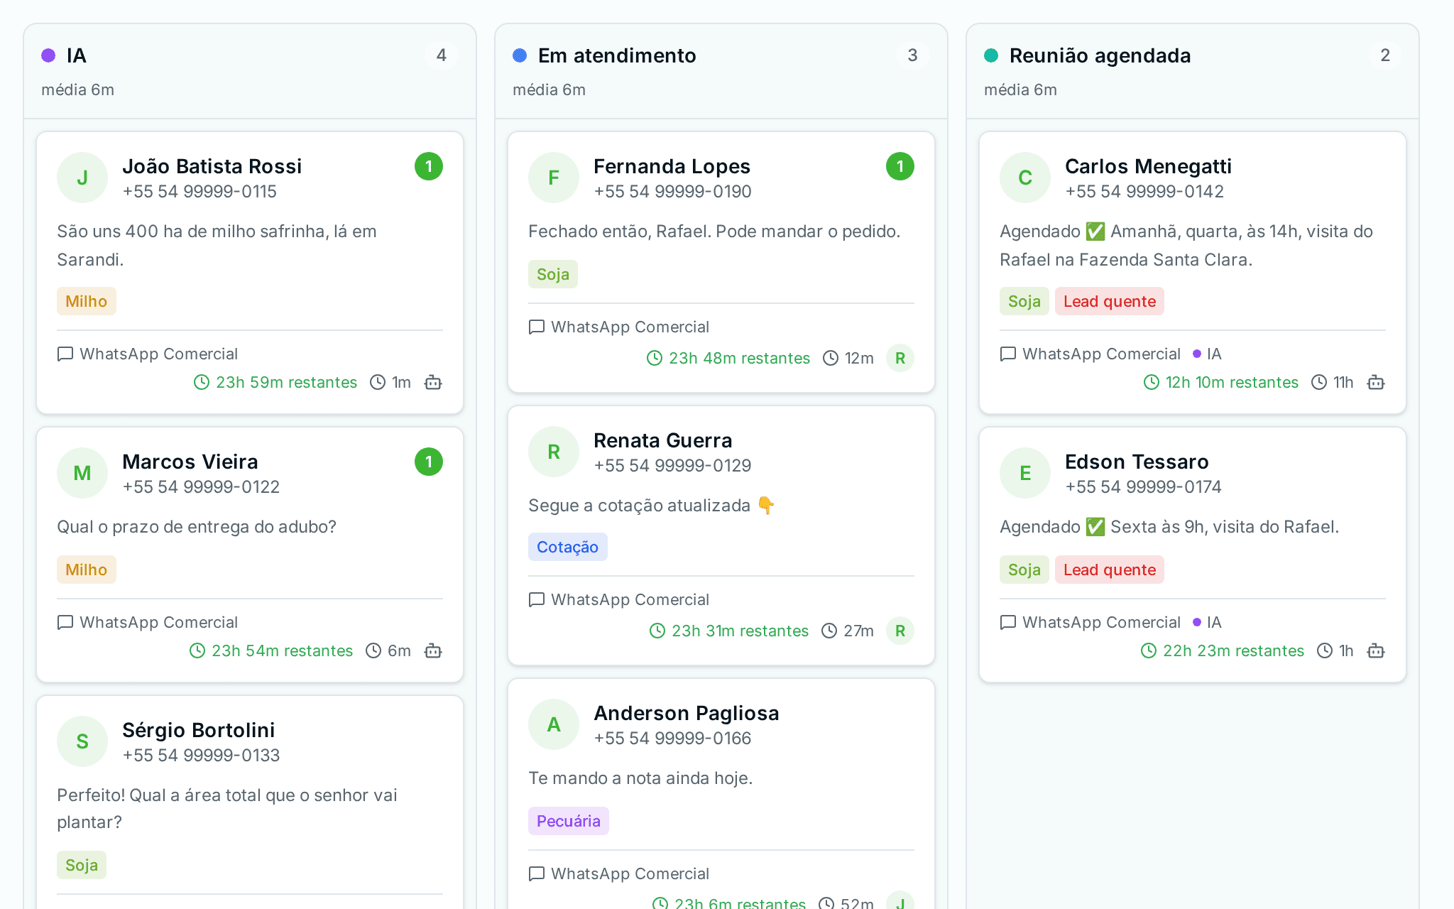Click the bot icon on Edson Tessaro's card

tap(1376, 651)
